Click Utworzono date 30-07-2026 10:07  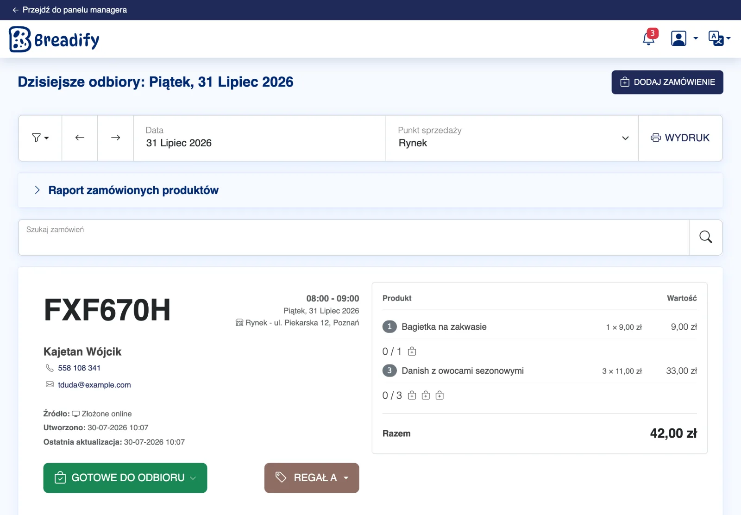tap(118, 428)
